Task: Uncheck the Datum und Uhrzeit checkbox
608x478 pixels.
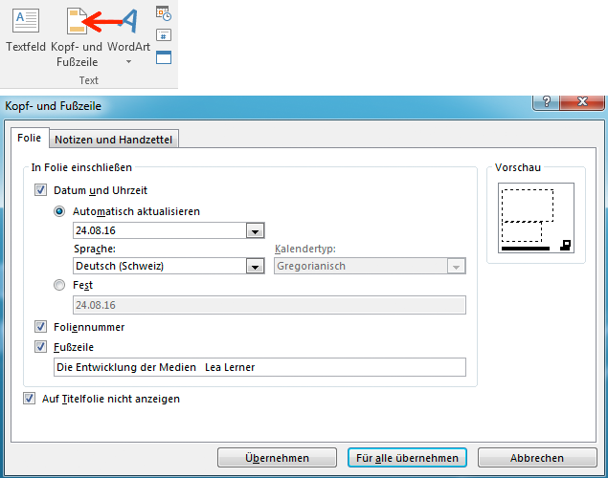Action: click(40, 190)
